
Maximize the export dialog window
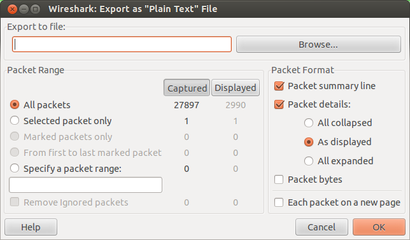(x=35, y=9)
